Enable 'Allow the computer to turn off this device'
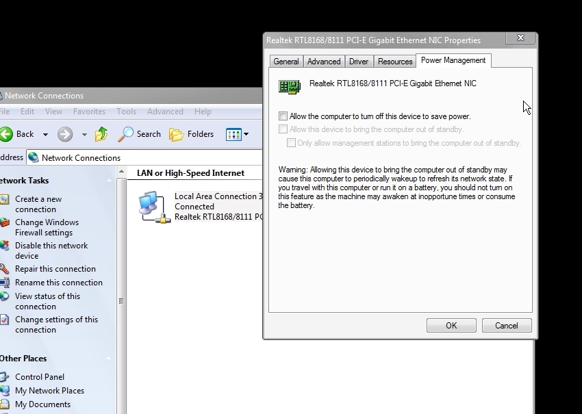The image size is (582, 414). click(x=283, y=116)
